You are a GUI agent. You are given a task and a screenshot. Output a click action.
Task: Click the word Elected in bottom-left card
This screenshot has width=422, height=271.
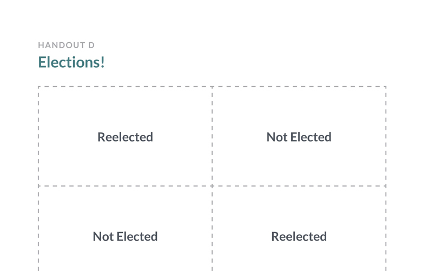pos(136,236)
